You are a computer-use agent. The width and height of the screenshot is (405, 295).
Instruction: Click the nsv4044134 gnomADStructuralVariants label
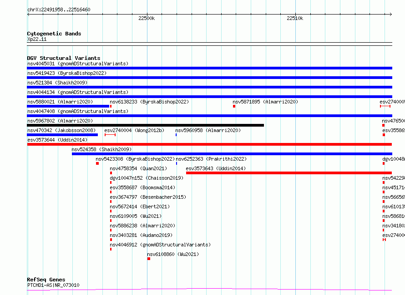coord(78,92)
